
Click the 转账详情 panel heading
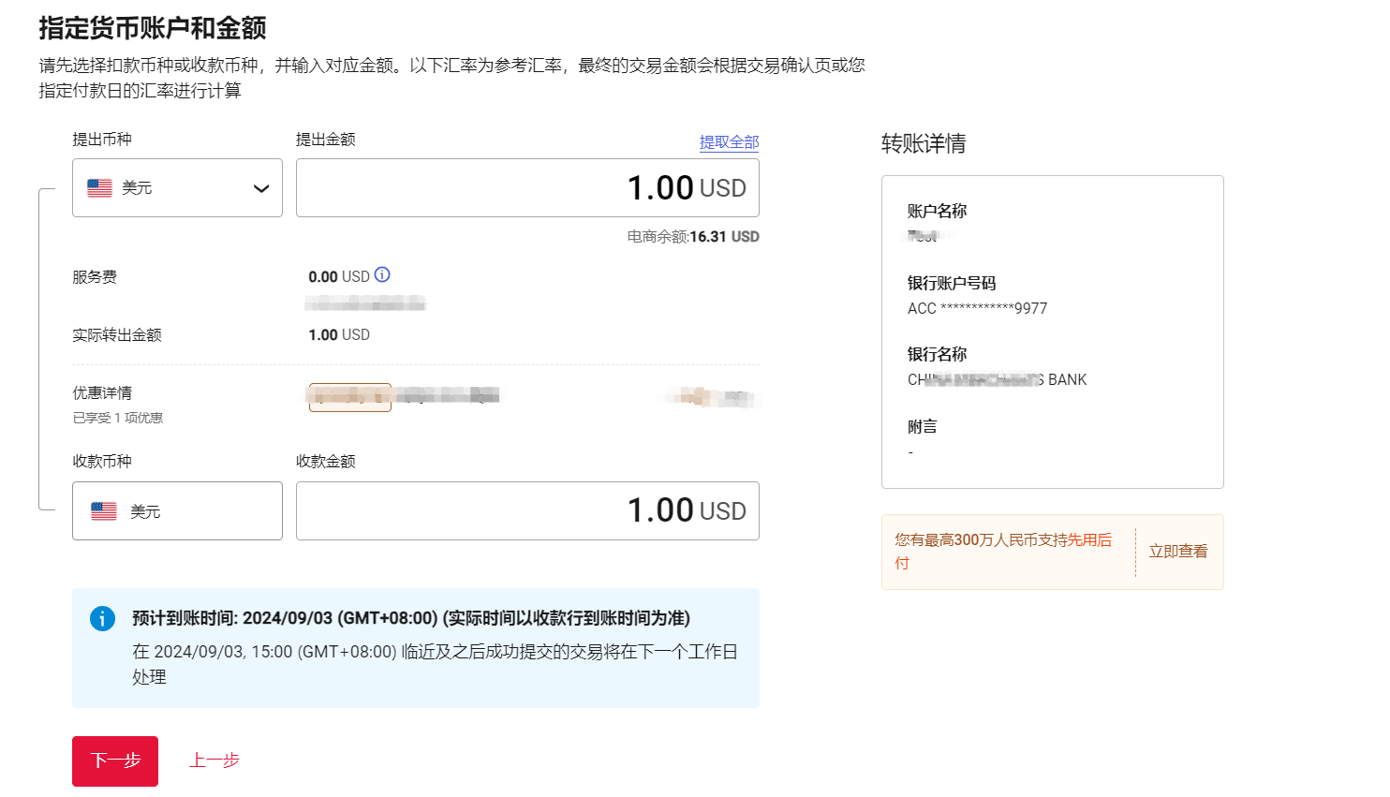[923, 144]
